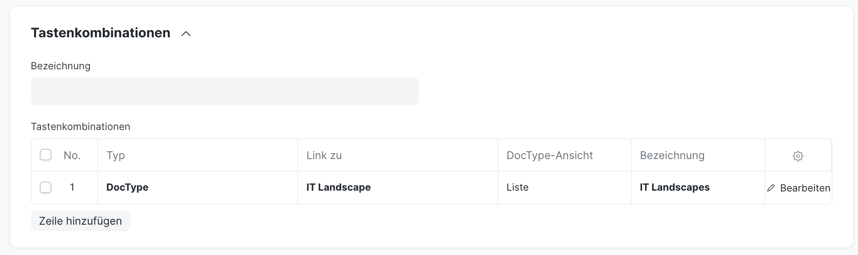Add a row with Zeile hinzufügen
The width and height of the screenshot is (858, 255).
80,221
